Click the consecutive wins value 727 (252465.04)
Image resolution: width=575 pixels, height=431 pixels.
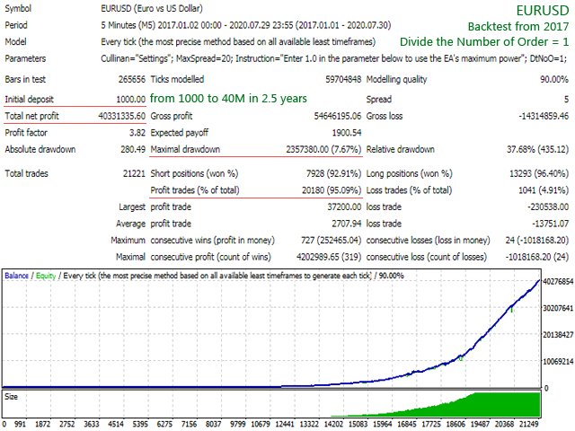coord(332,241)
